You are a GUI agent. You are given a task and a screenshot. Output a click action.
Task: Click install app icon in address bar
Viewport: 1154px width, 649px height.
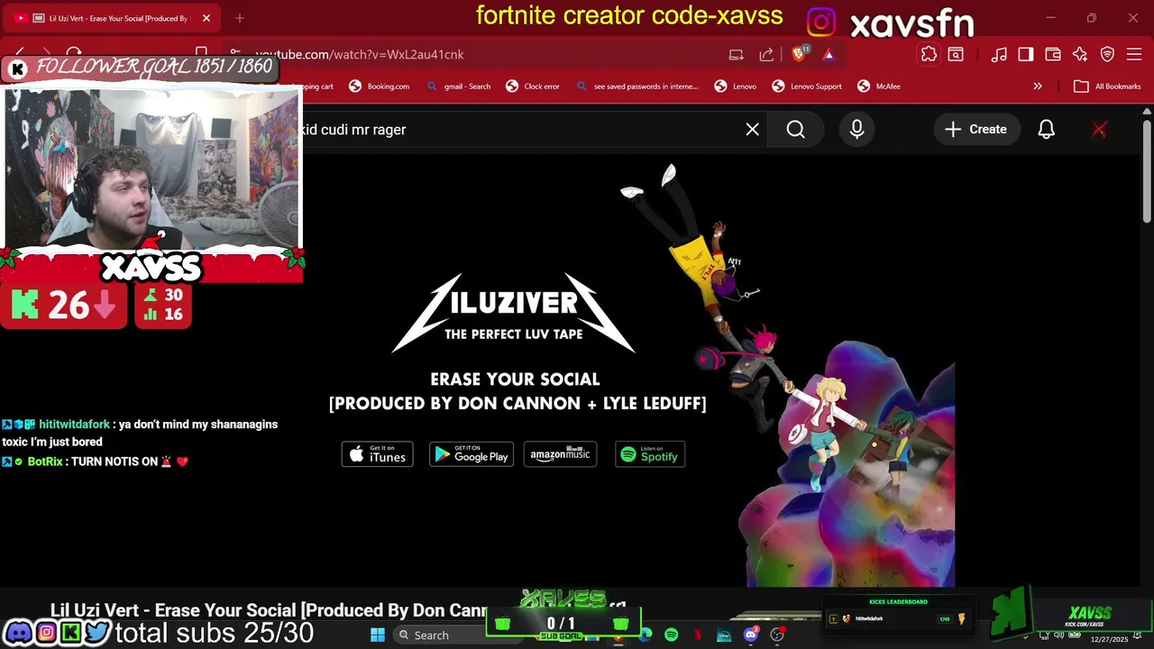(737, 54)
